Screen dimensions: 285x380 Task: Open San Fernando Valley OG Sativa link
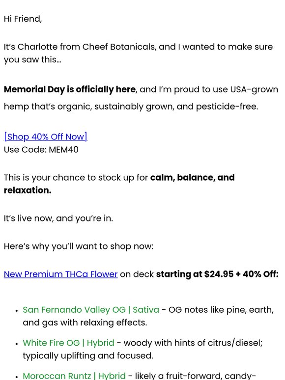91,310
